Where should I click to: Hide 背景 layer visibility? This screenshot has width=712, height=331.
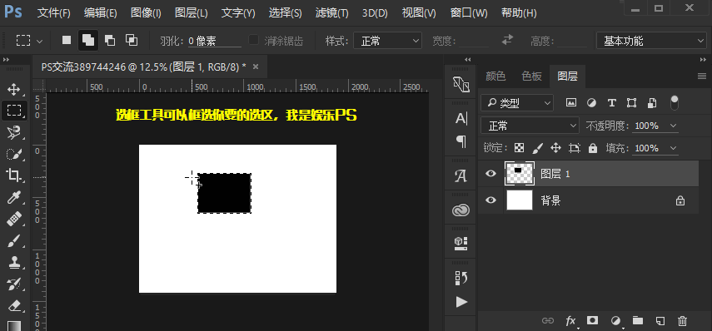click(x=490, y=200)
